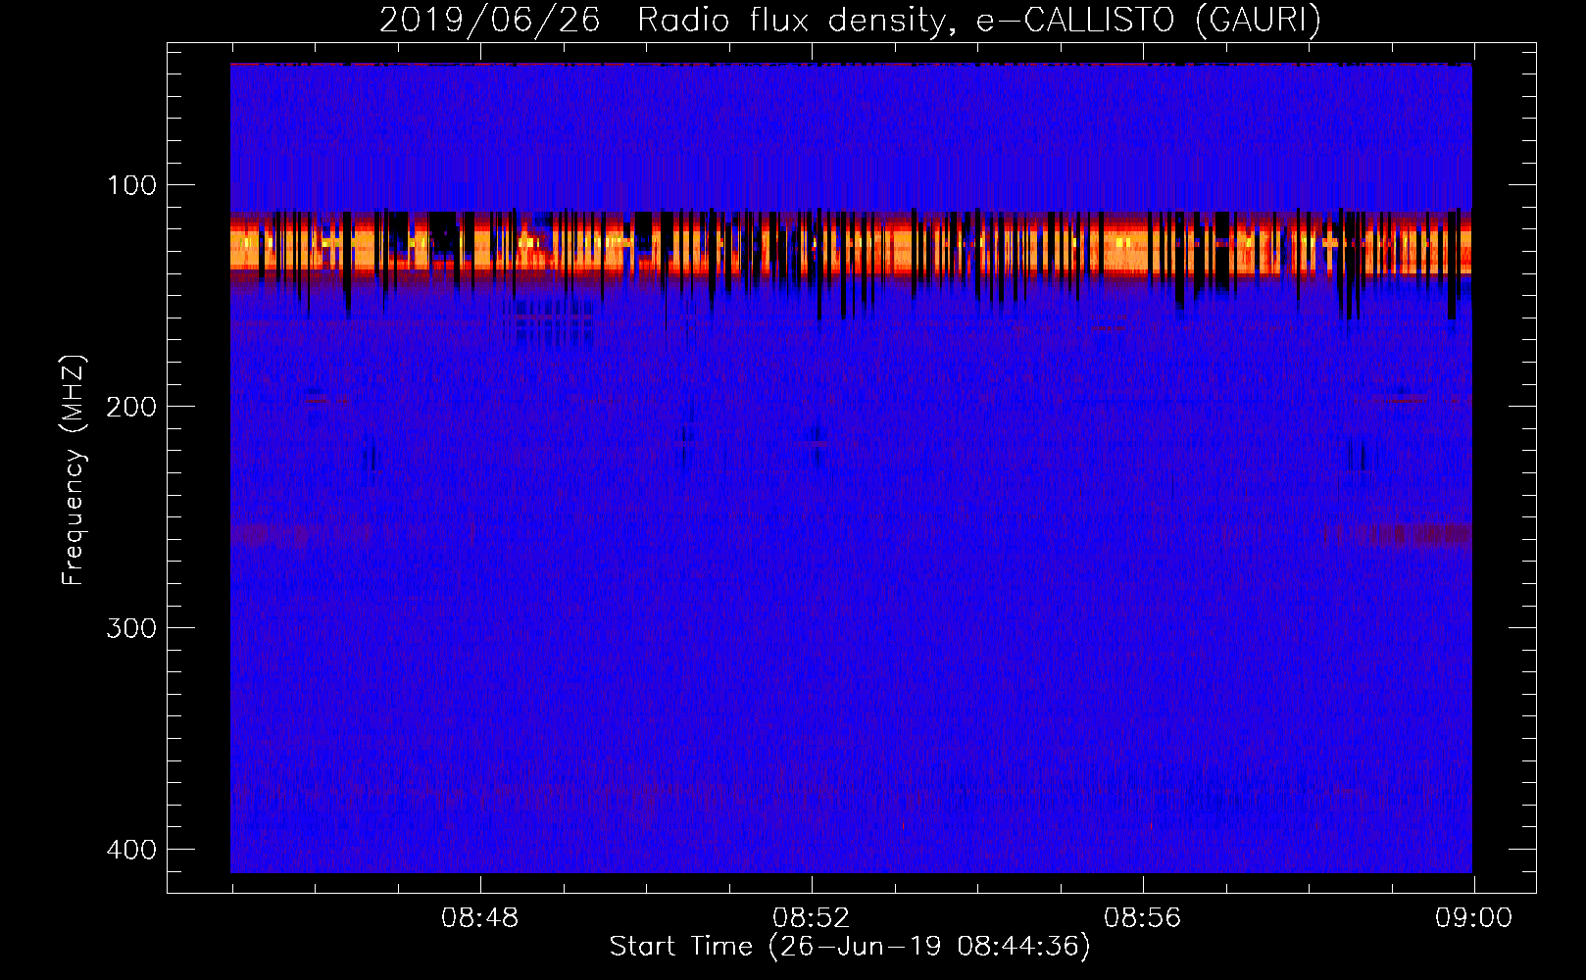Image resolution: width=1586 pixels, height=980 pixels.
Task: Select the '200' frequency tick label
Action: click(x=131, y=407)
